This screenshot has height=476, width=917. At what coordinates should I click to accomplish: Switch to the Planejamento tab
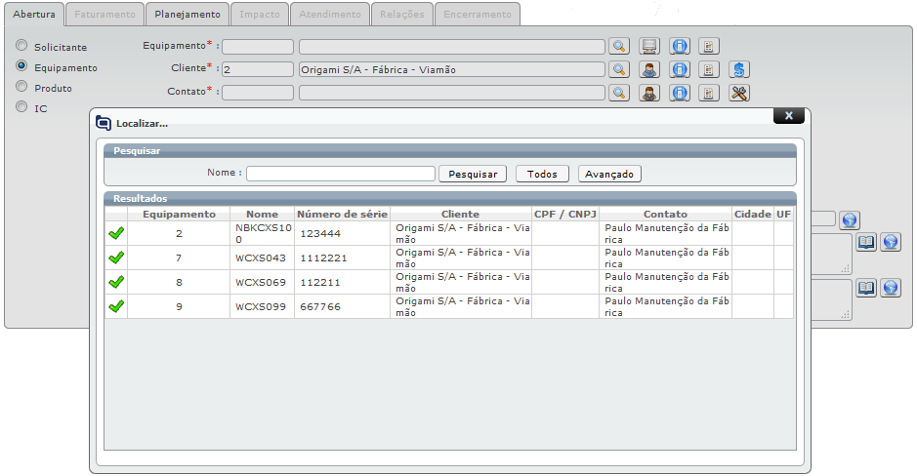pyautogui.click(x=188, y=15)
